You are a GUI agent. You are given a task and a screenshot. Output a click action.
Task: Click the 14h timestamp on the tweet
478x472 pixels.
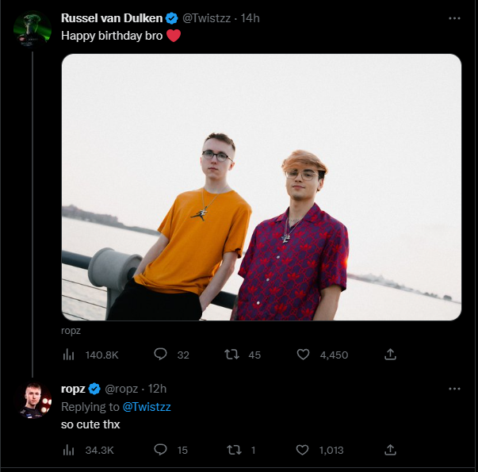coord(250,17)
